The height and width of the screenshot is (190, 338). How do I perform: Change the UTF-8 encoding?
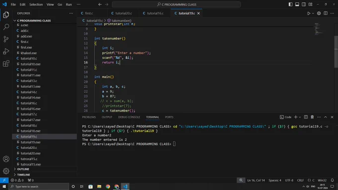pyautogui.click(x=289, y=180)
